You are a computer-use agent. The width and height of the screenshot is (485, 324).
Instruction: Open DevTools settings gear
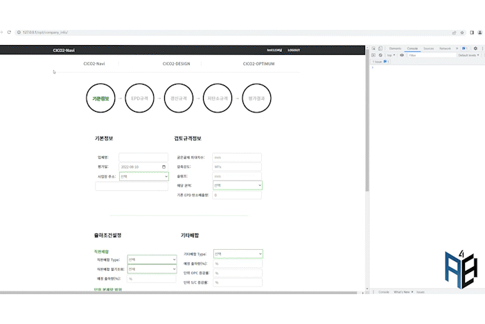coord(475,49)
